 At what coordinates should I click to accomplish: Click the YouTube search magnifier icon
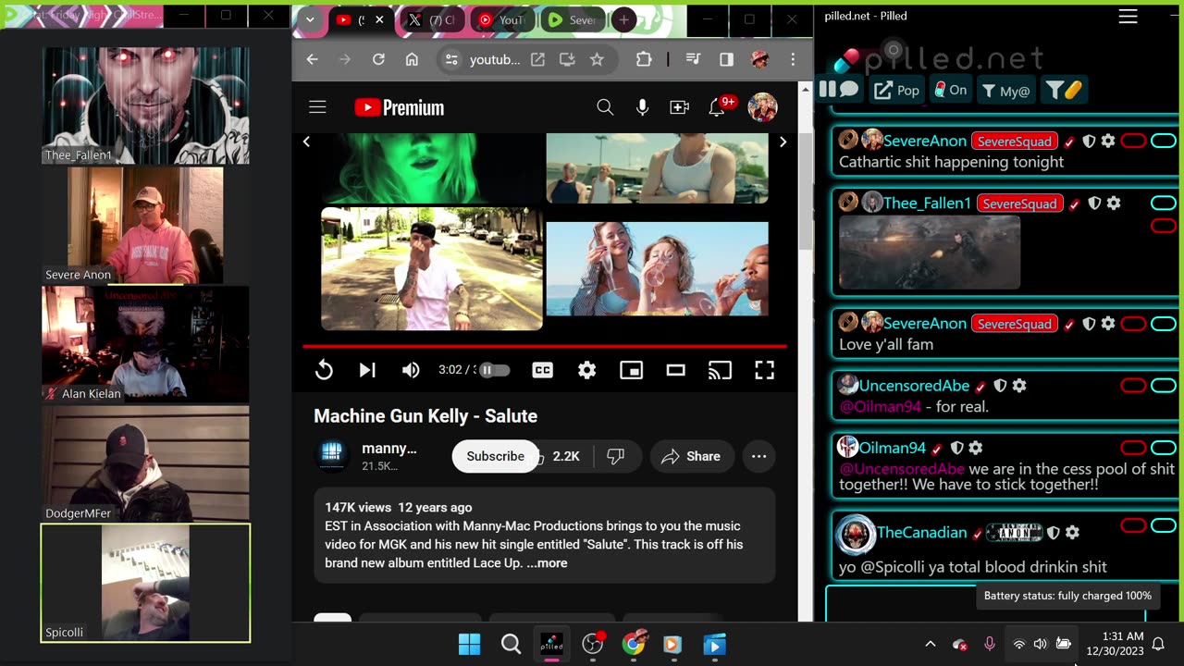pyautogui.click(x=605, y=107)
